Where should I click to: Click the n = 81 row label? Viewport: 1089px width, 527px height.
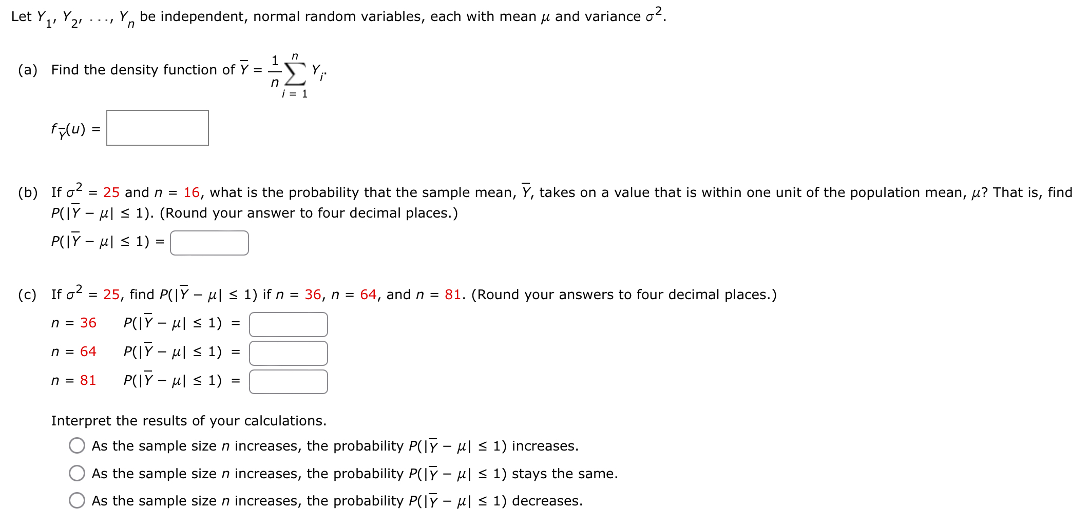73,381
